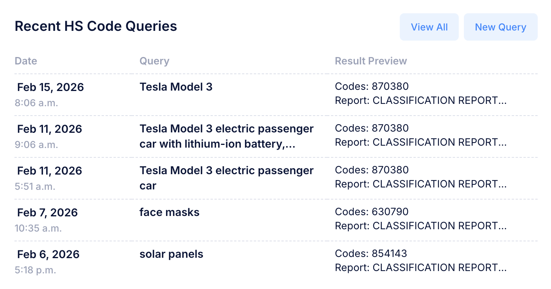This screenshot has width=551, height=289.
Task: Click the classification report for the face masks row
Action: click(x=420, y=226)
